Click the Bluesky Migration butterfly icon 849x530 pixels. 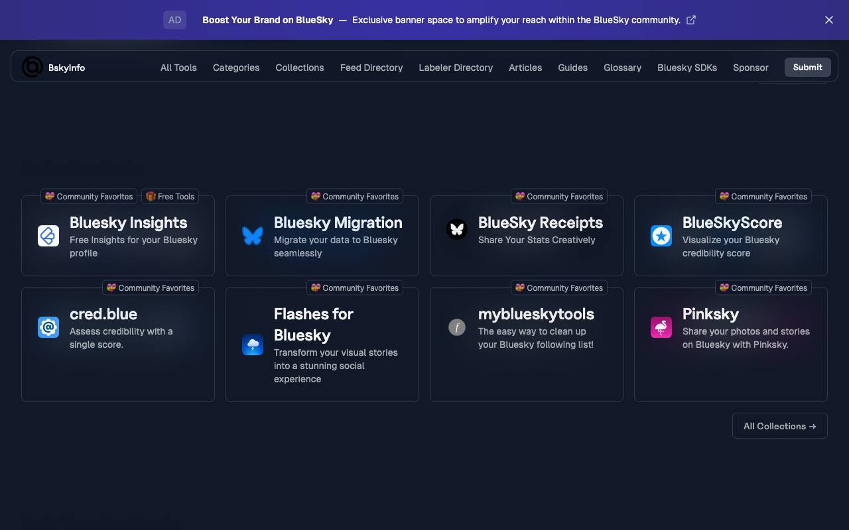tap(253, 236)
